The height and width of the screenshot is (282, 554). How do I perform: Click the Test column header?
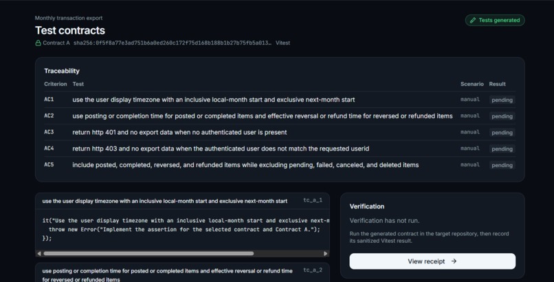(x=78, y=84)
